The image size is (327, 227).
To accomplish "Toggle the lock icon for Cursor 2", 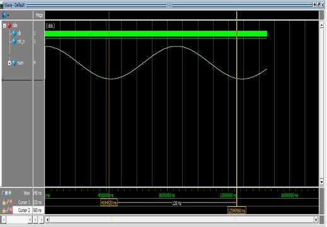I will point(4,210).
